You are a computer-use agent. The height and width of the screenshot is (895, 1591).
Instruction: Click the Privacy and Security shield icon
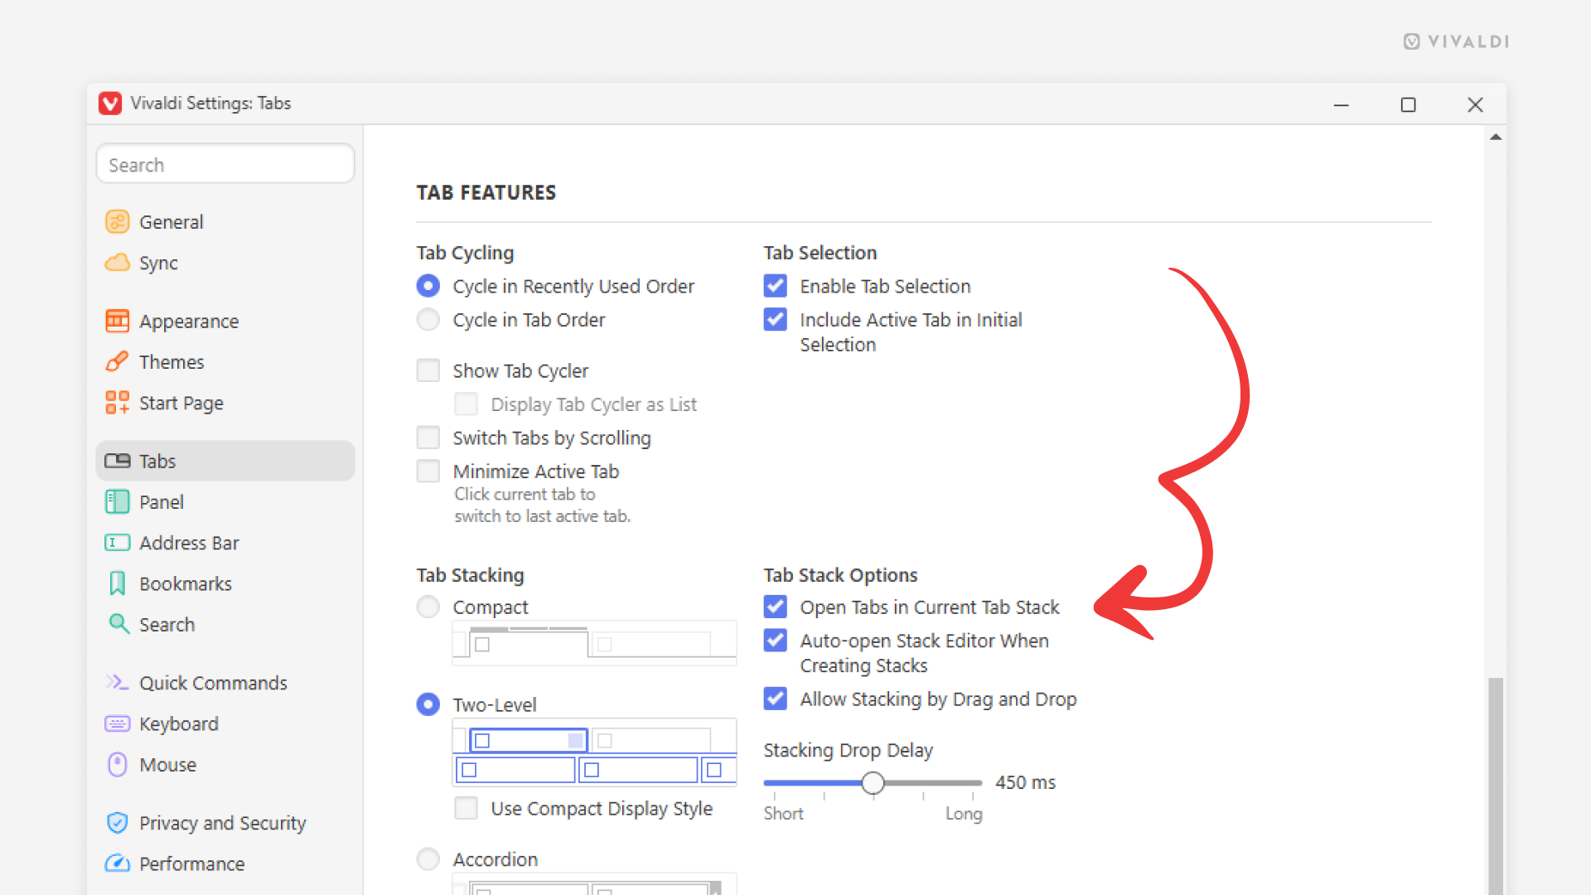click(118, 822)
